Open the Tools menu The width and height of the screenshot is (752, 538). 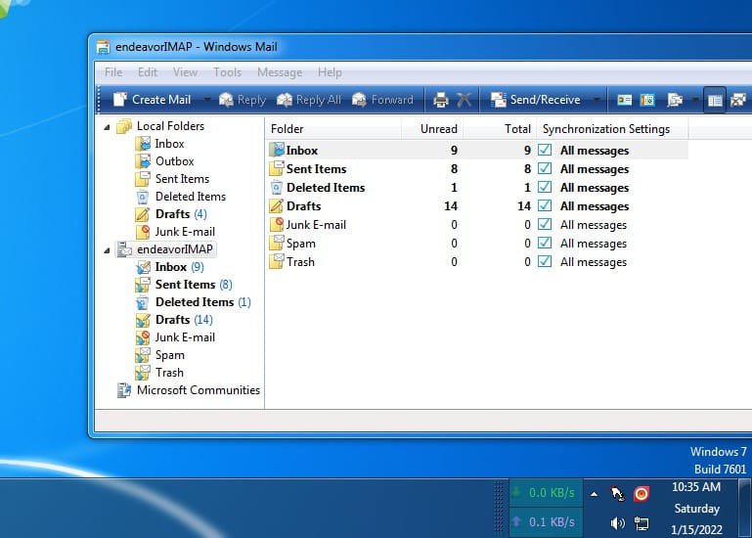227,72
